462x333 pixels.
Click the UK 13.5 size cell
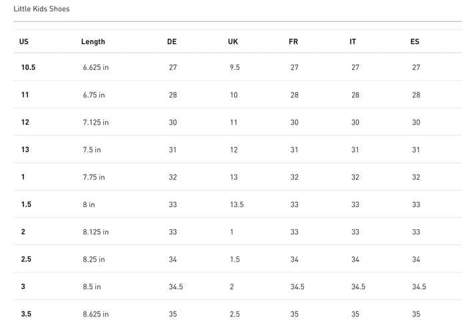click(x=237, y=204)
